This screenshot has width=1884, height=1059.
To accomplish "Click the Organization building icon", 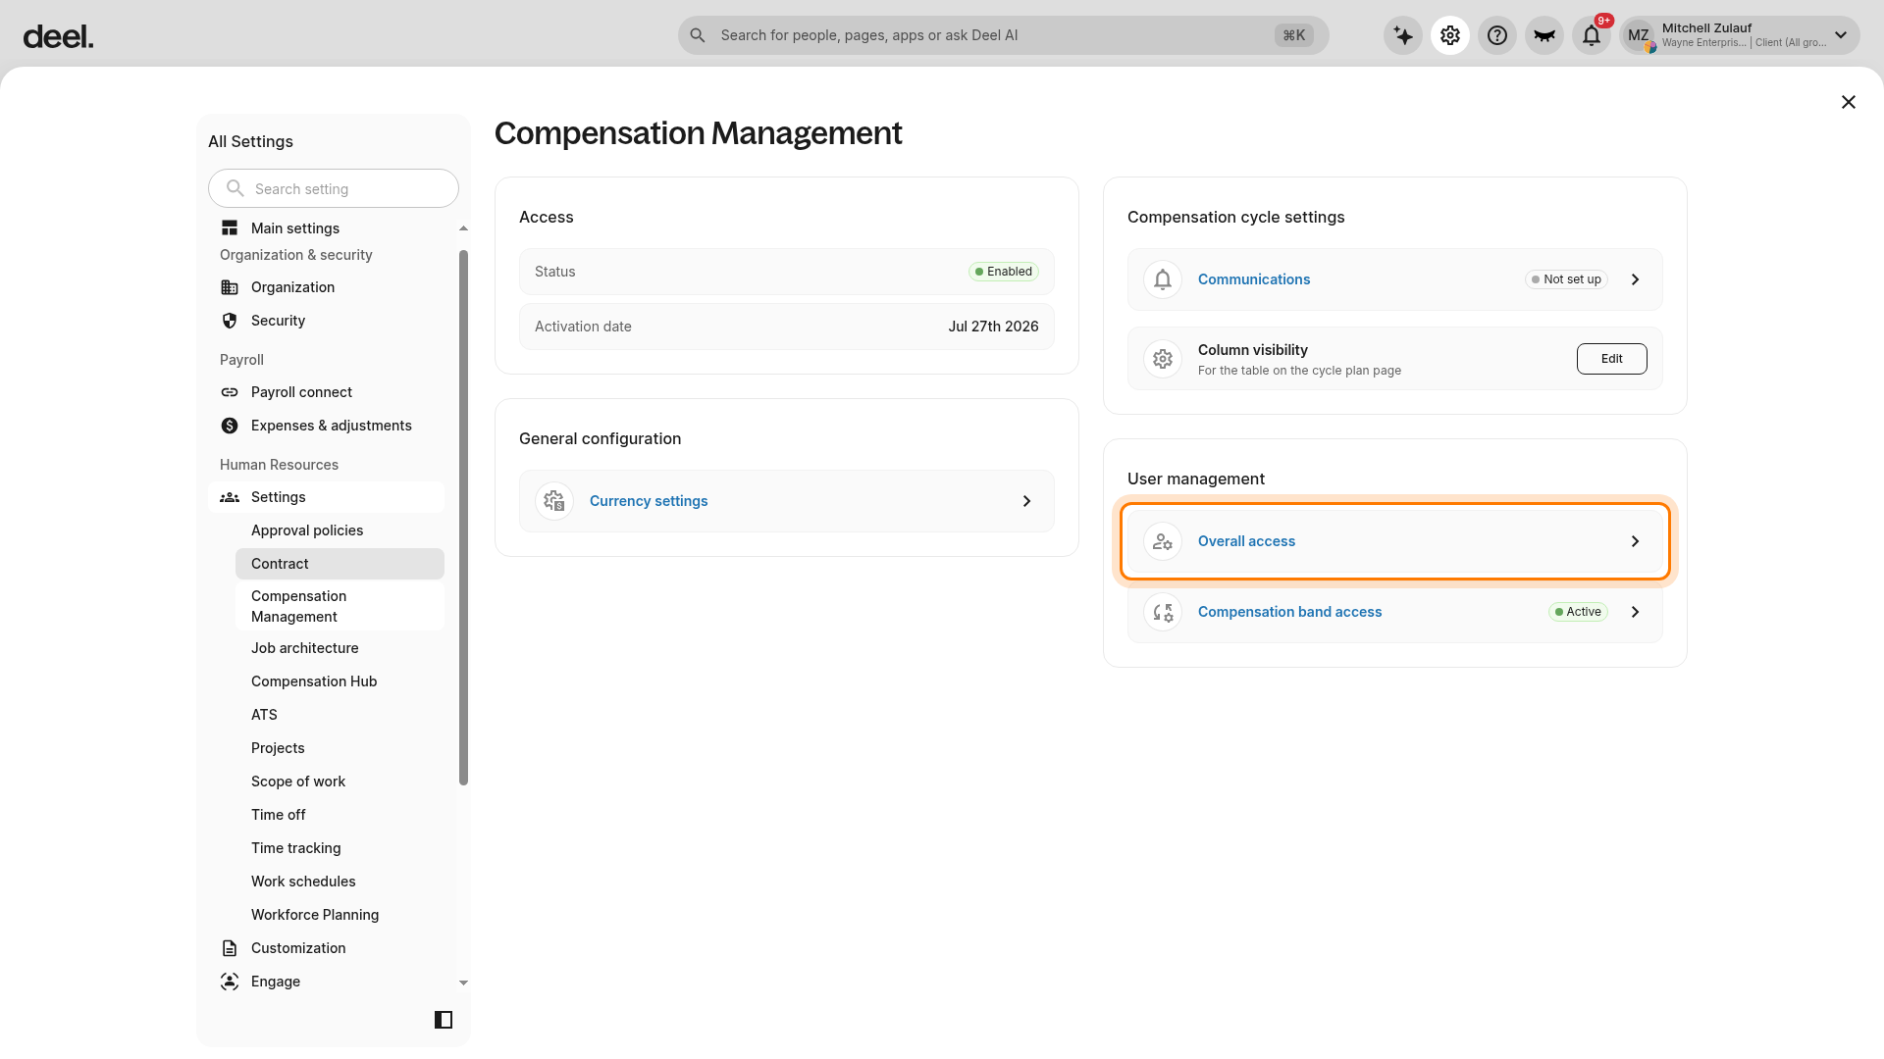I will (230, 287).
